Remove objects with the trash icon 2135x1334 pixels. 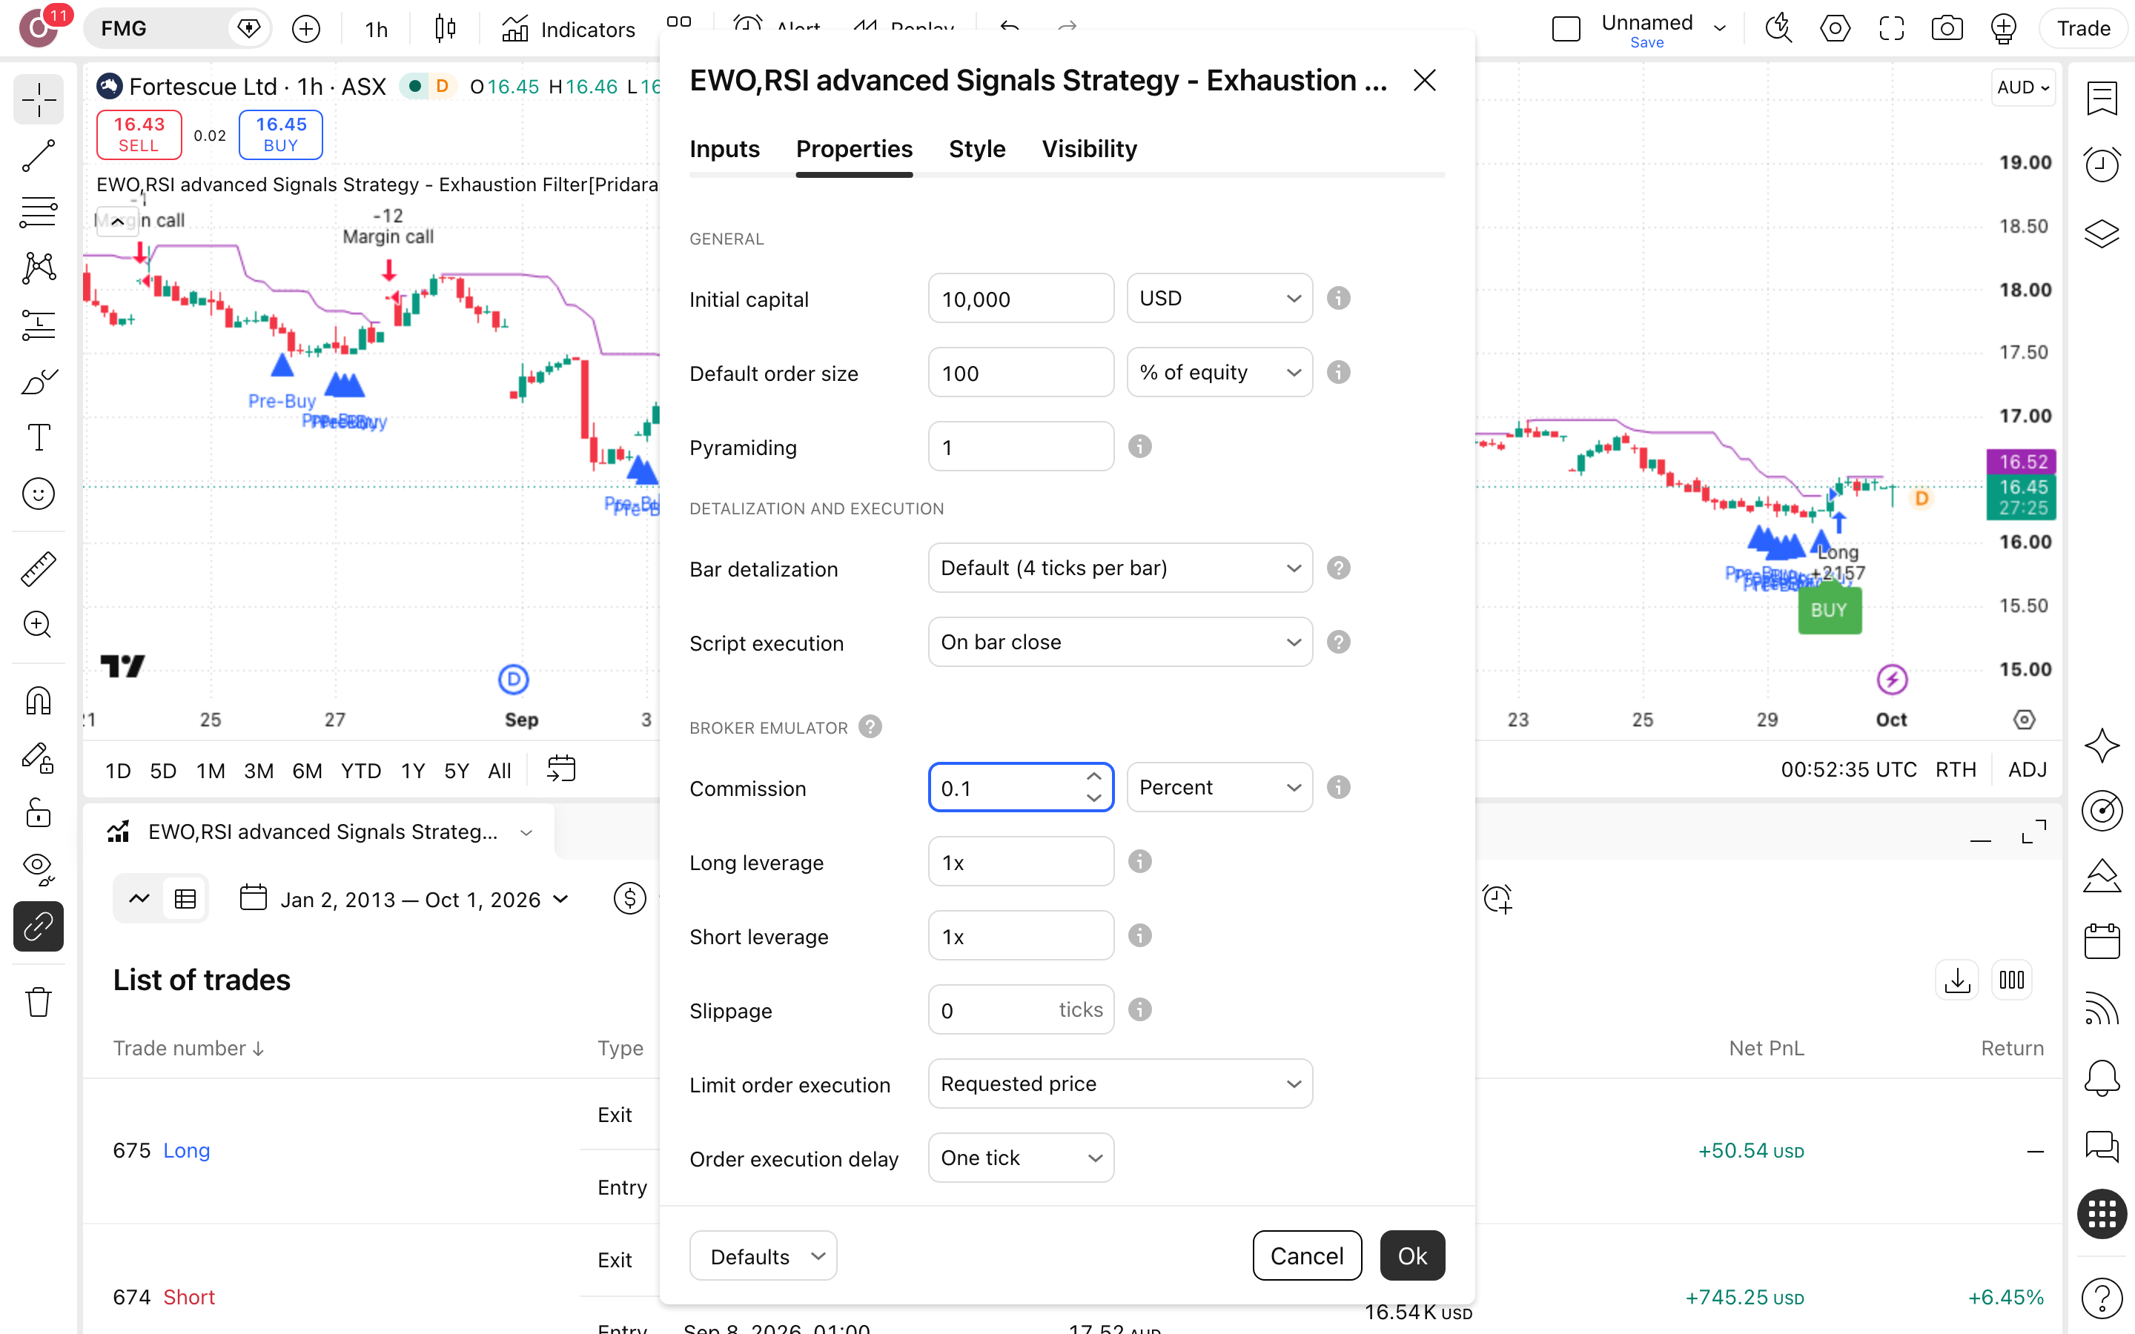pos(38,1001)
